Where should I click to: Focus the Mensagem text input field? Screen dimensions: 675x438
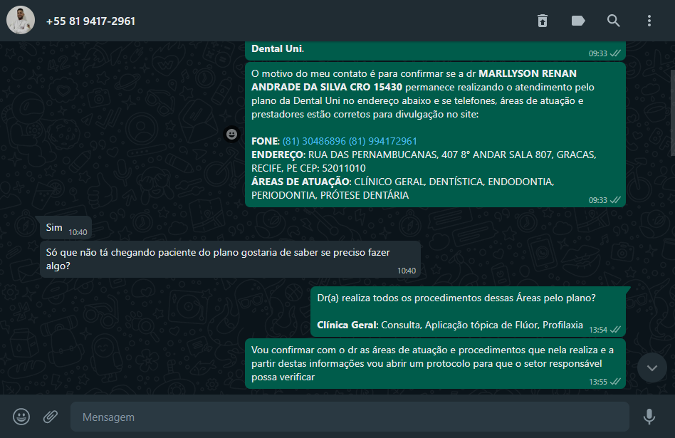pos(350,417)
